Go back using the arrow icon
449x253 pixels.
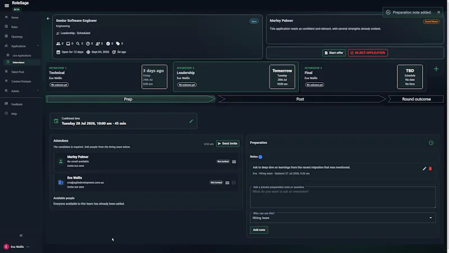click(48, 19)
